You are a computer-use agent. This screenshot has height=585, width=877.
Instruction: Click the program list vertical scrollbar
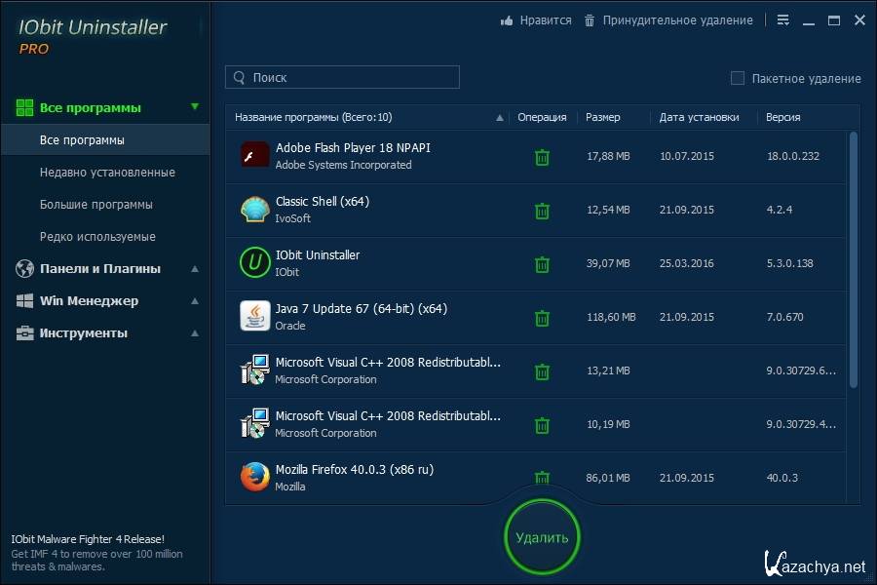click(854, 258)
